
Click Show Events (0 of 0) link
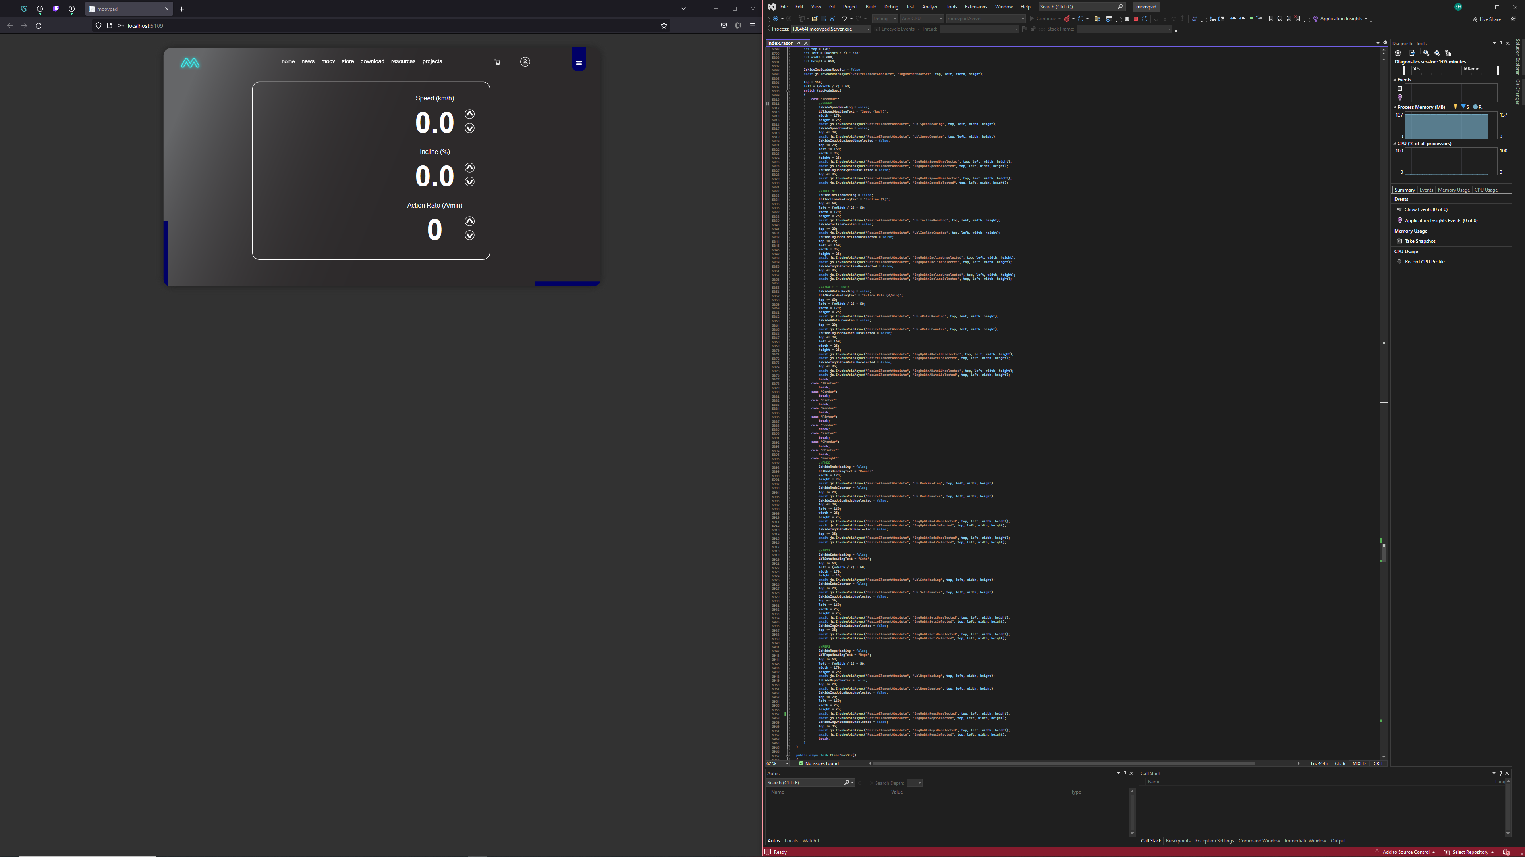1426,209
